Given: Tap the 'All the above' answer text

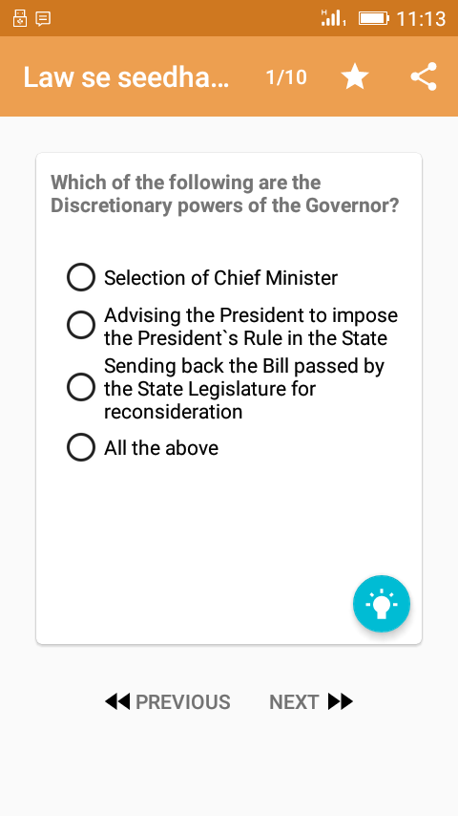Looking at the screenshot, I should point(161,447).
